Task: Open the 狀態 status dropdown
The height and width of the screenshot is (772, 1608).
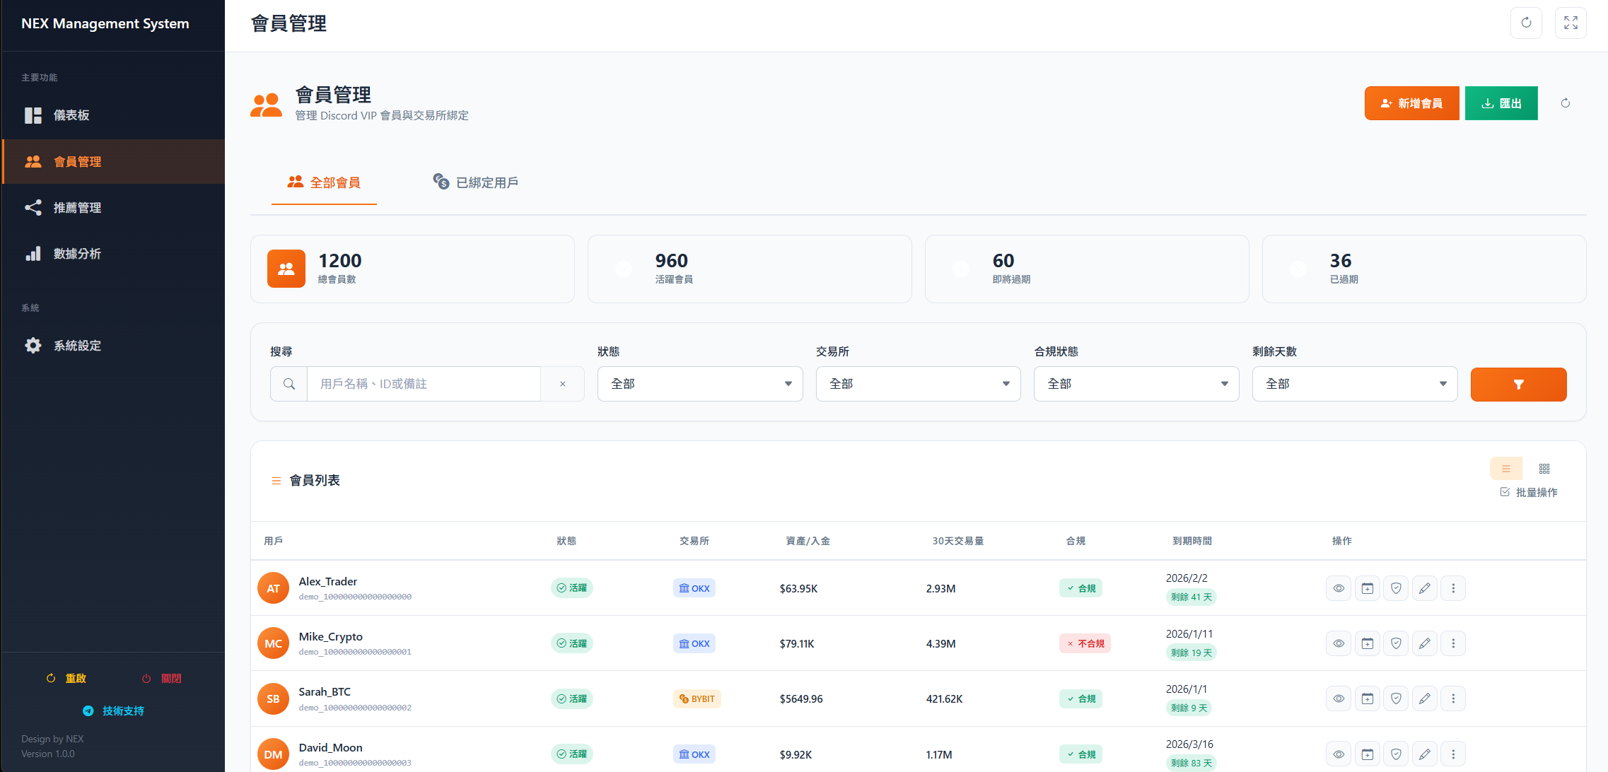Action: (699, 384)
